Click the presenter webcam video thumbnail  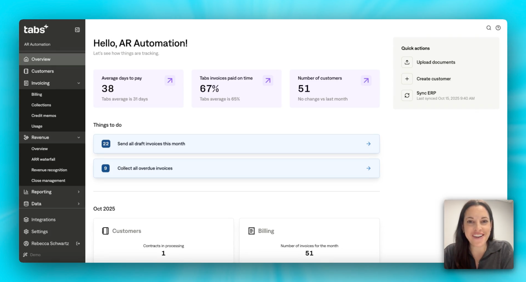click(478, 234)
